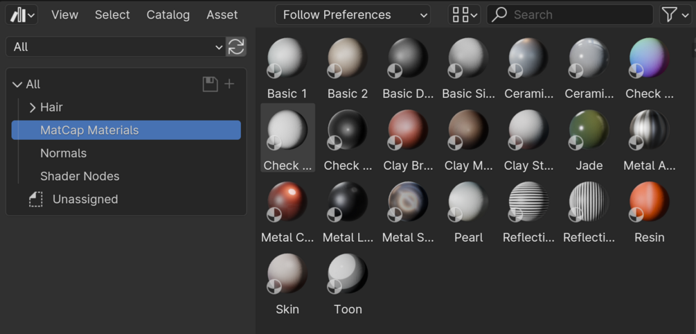Open the Catalog menu
The image size is (696, 334).
click(168, 15)
